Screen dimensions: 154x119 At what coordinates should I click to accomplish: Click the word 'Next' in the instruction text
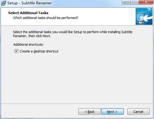click(x=46, y=36)
